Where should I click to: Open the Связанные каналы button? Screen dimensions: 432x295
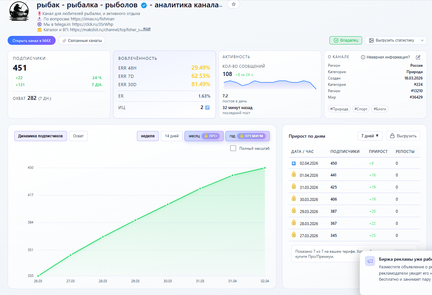82,41
